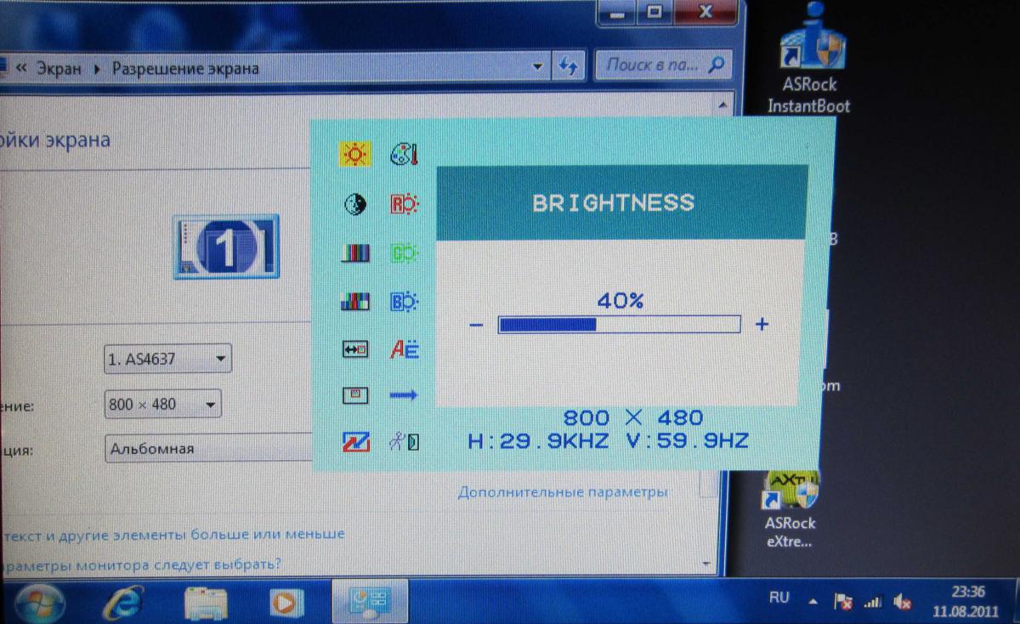This screenshot has height=624, width=1020.
Task: Click the Разрешение экрана breadcrumb item
Action: click(185, 68)
